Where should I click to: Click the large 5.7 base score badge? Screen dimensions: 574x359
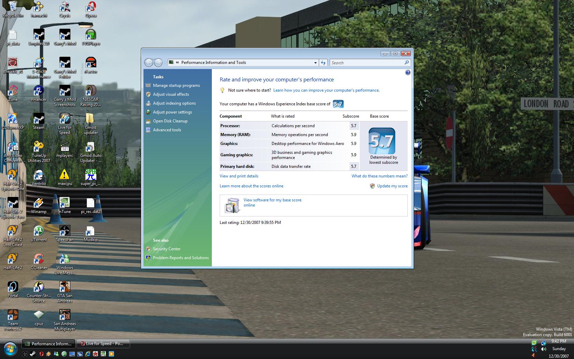coord(382,141)
